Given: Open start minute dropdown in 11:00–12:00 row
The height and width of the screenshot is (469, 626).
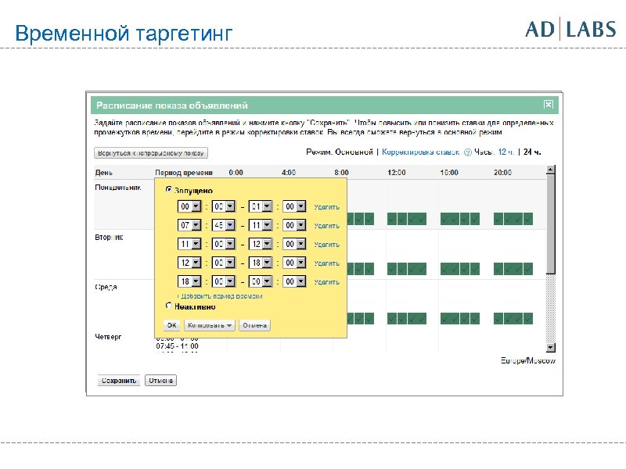Looking at the screenshot, I should click(224, 244).
